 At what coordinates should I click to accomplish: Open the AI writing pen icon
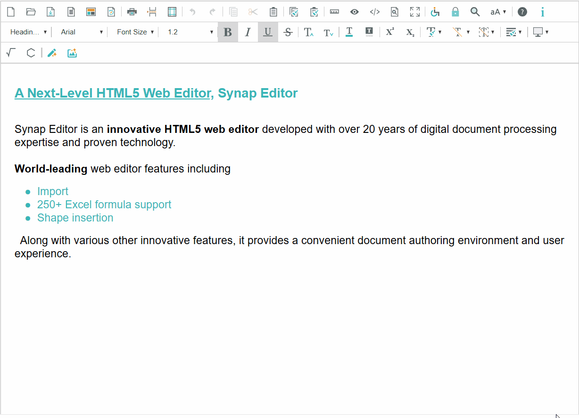click(x=52, y=53)
